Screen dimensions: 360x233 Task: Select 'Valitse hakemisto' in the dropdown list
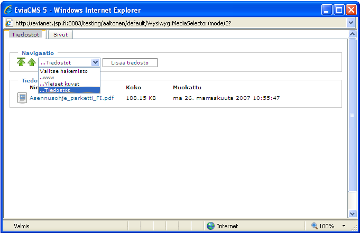pyautogui.click(x=69, y=71)
